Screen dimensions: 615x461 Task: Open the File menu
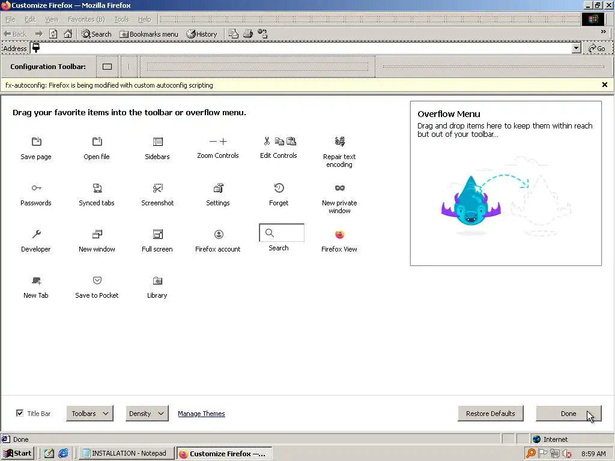click(x=11, y=19)
